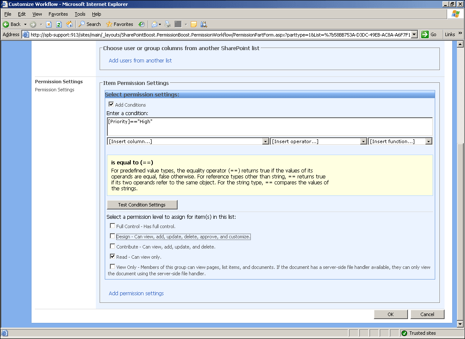Click the page icon in the address bar
465x339 pixels.
[x=26, y=34]
